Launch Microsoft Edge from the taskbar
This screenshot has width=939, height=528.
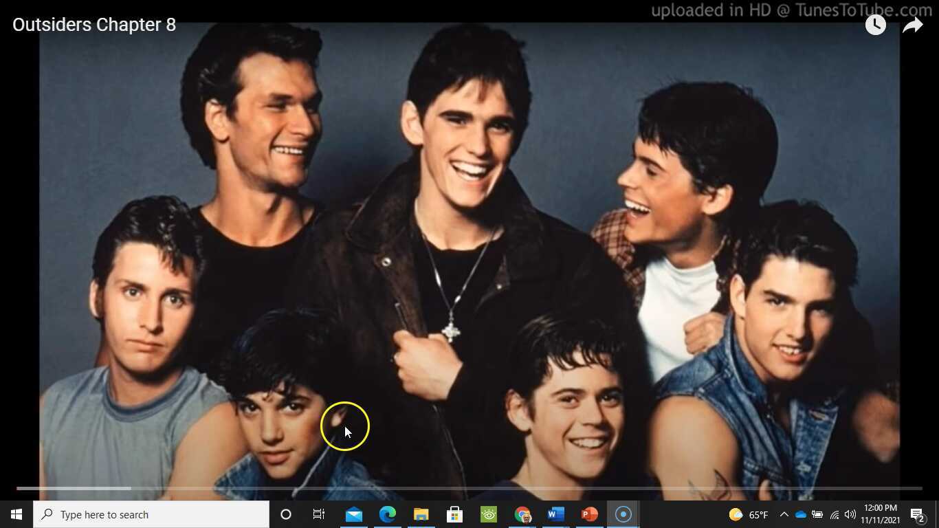pos(388,514)
